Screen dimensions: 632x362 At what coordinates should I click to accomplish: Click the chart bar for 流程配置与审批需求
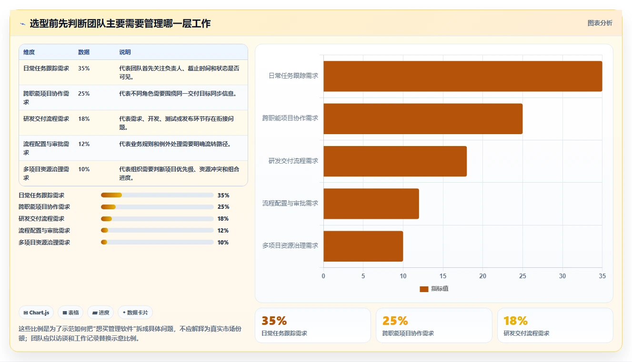pos(371,204)
